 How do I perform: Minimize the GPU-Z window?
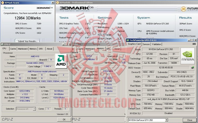189,40
